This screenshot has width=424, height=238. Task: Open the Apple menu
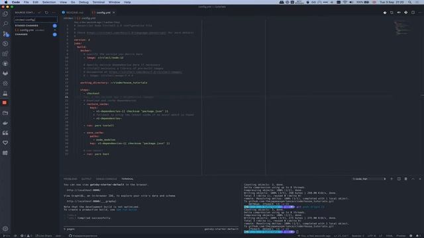click(x=5, y=2)
